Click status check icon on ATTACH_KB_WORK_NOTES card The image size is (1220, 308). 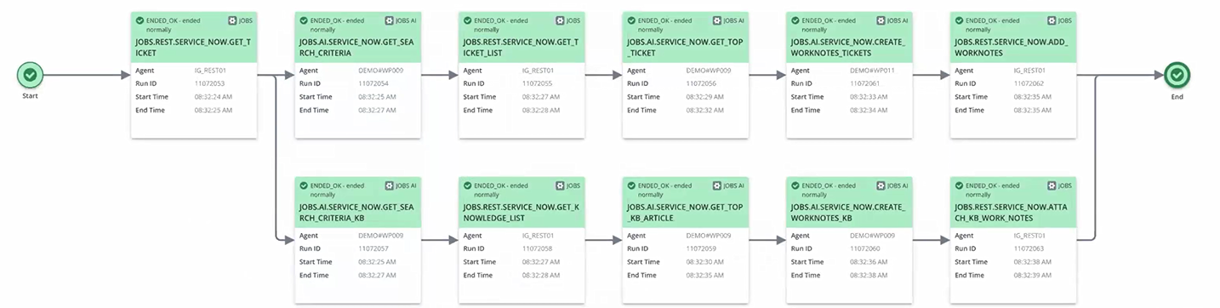960,185
